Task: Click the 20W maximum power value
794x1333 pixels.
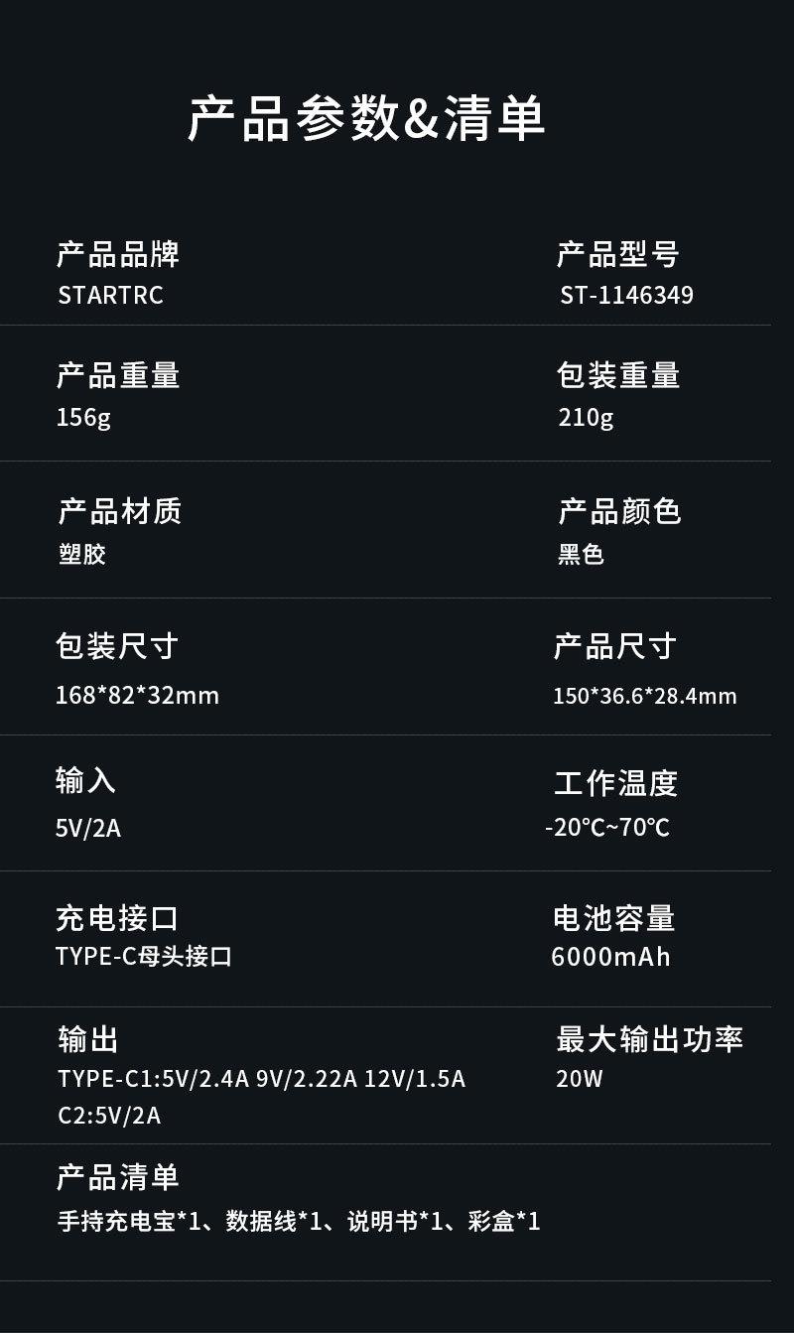Action: 580,1079
